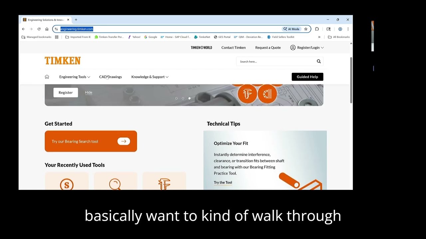Open Field Sellers Toolkit bookmark
This screenshot has height=239, width=426.
click(x=281, y=37)
